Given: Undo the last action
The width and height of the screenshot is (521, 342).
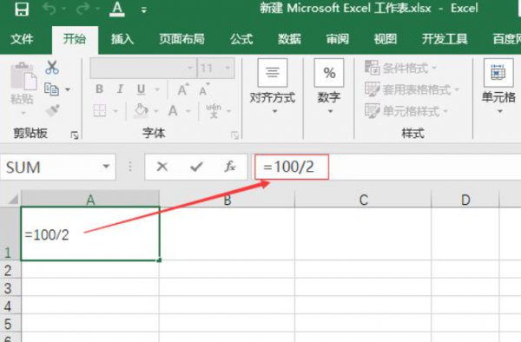Looking at the screenshot, I should click(x=49, y=10).
